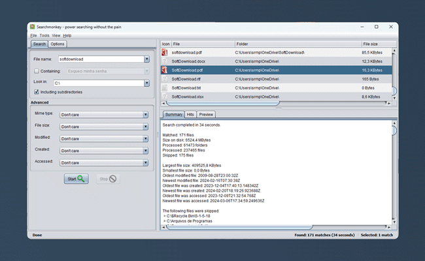Click results list scroll down arrow

click(394, 98)
